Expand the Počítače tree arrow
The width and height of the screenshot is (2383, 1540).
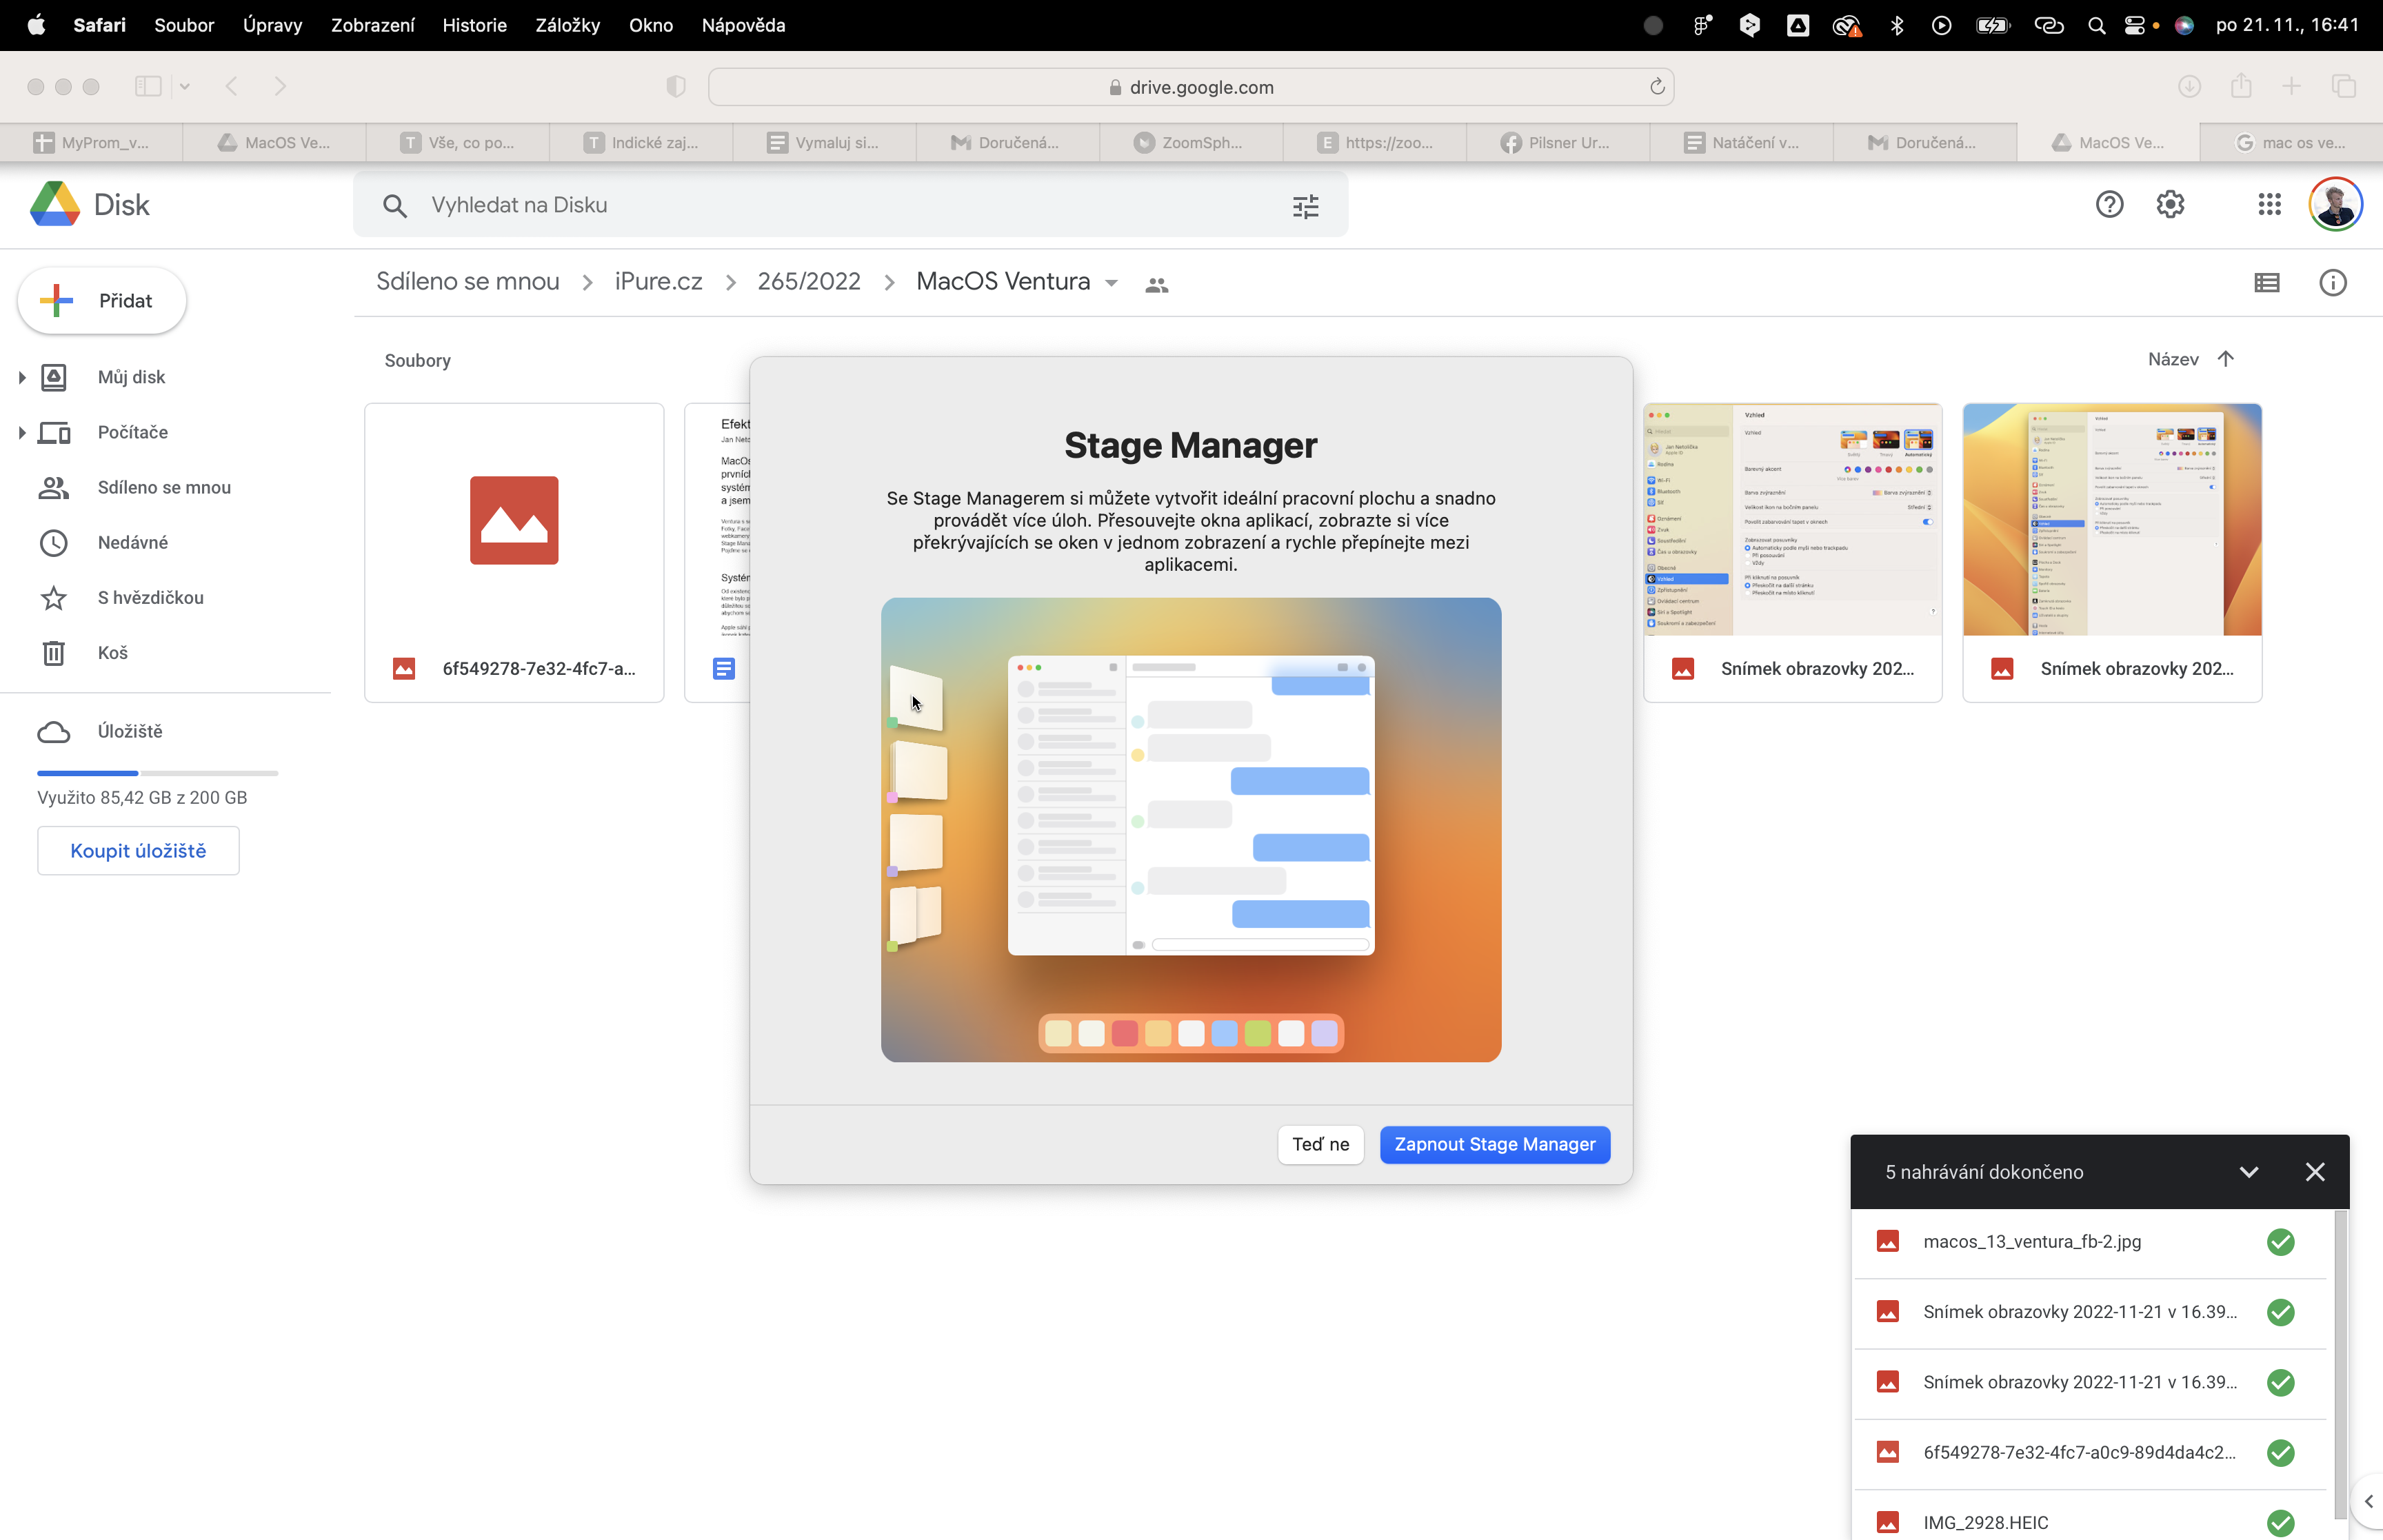coord(22,432)
